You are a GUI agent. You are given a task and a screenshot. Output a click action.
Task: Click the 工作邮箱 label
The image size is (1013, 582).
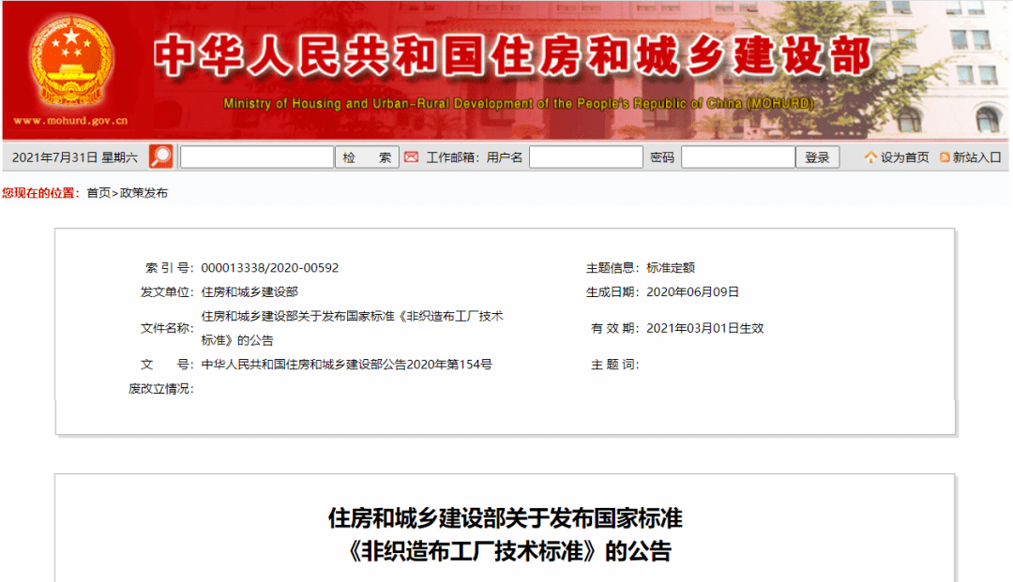click(x=452, y=157)
